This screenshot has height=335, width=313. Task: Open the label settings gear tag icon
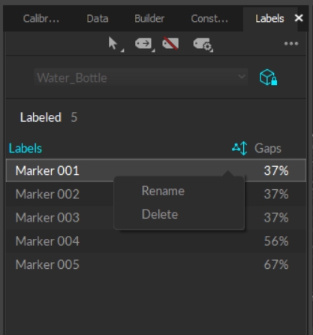coord(203,44)
